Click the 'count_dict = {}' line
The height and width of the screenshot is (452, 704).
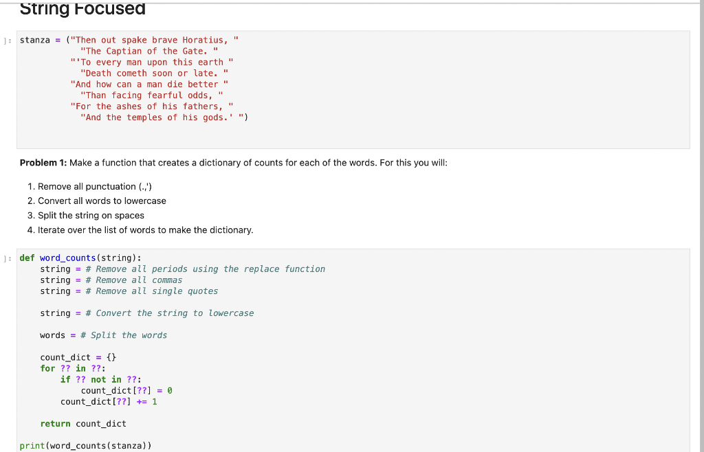click(78, 357)
